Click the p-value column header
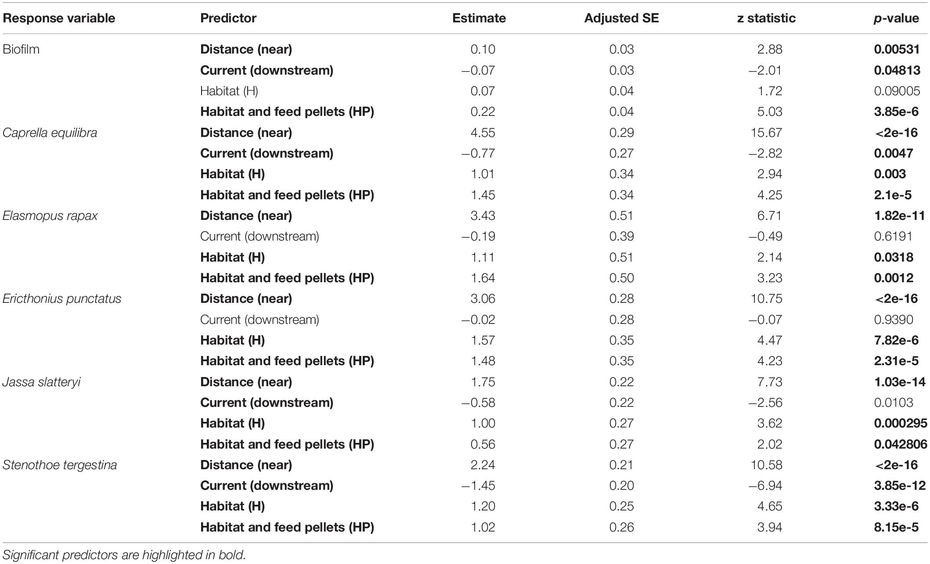930x564 pixels. pos(896,18)
